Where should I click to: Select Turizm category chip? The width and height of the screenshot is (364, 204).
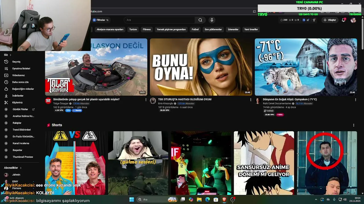(133, 29)
